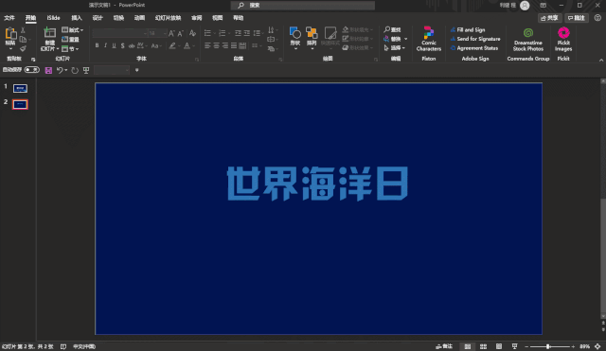Expand the Section dropdown
This screenshot has width=606, height=351.
click(x=70, y=49)
